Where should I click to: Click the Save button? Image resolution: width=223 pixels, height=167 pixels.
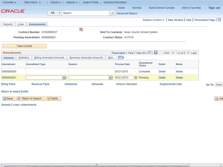tap(9, 98)
